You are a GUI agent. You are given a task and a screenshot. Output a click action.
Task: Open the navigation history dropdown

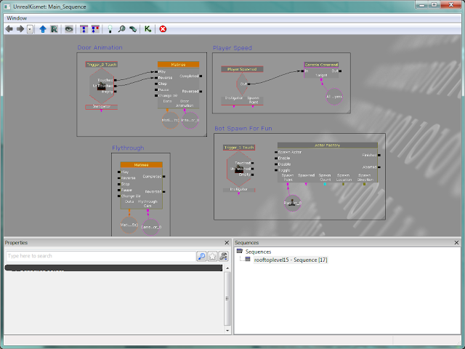(x=30, y=29)
